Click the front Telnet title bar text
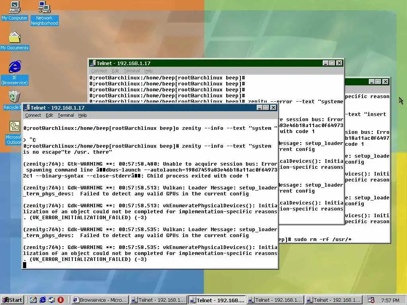 [58, 108]
